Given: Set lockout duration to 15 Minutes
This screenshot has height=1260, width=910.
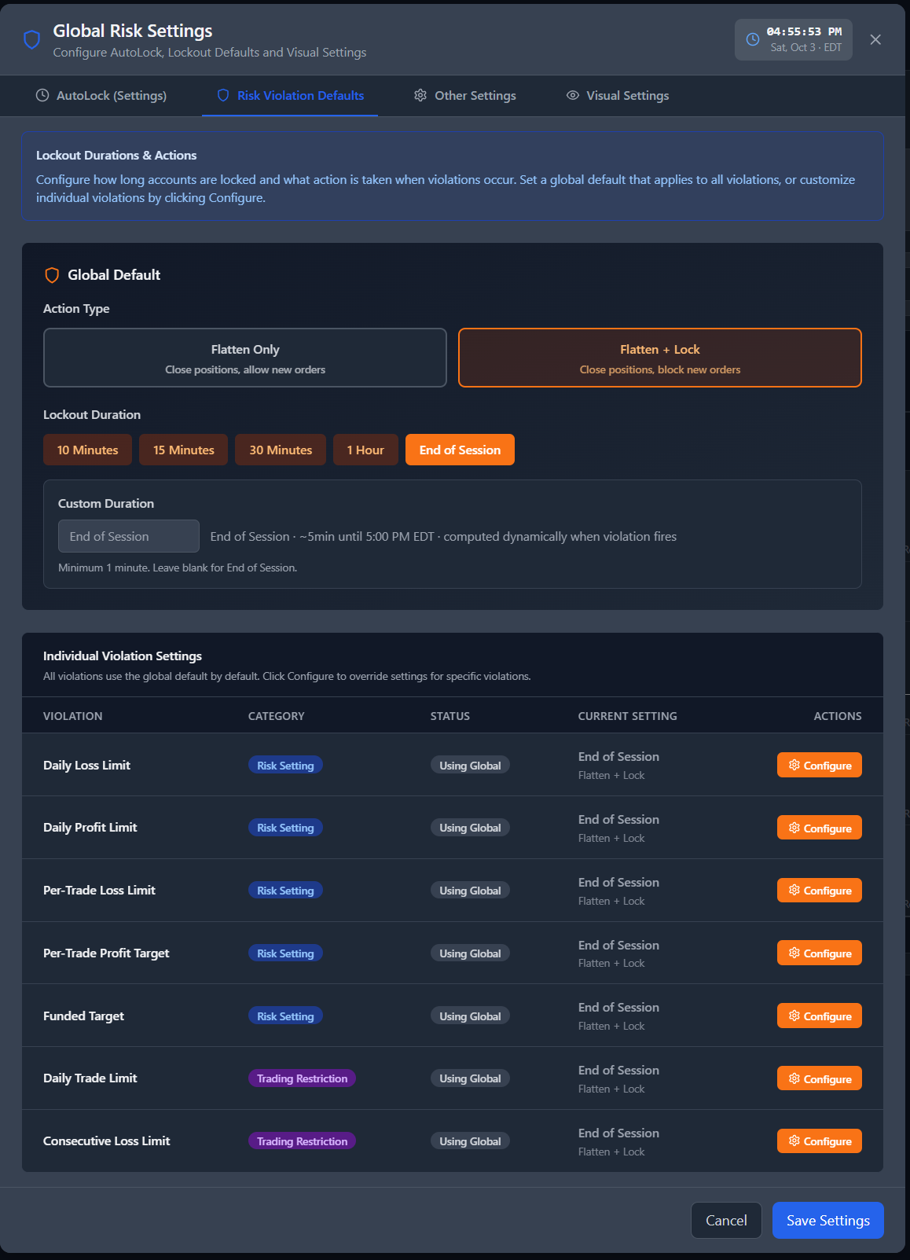Looking at the screenshot, I should pos(184,450).
